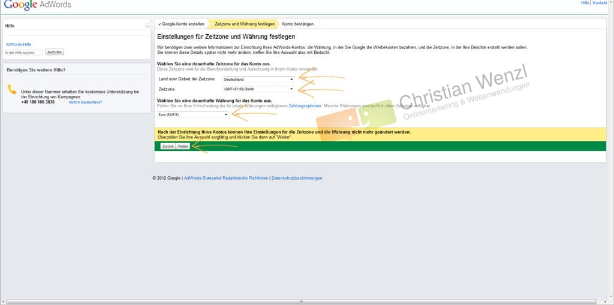The width and height of the screenshot is (614, 305).
Task: Click the orange telephone support icon
Action: 12,90
